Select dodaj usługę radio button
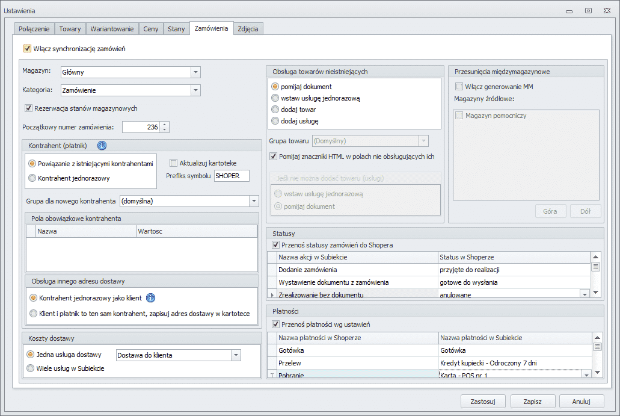The image size is (620, 416). click(275, 121)
